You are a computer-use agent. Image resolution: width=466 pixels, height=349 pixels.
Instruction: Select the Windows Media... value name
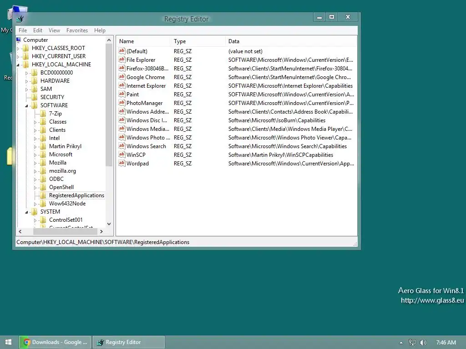click(148, 129)
